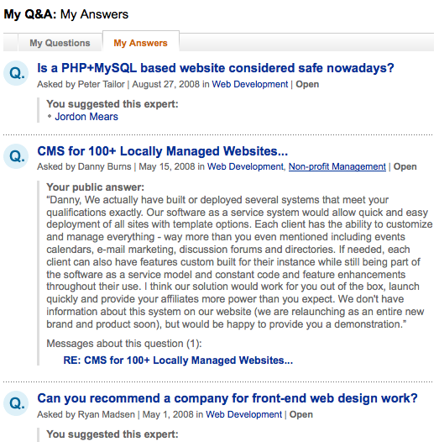Open the RE: CMS for 100+ Locally Managed Websites message

(178, 360)
